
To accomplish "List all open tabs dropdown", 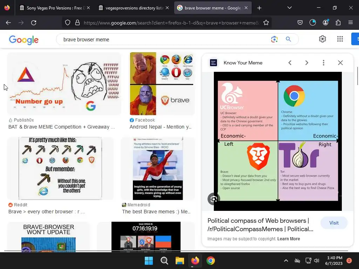I will 289,8.
